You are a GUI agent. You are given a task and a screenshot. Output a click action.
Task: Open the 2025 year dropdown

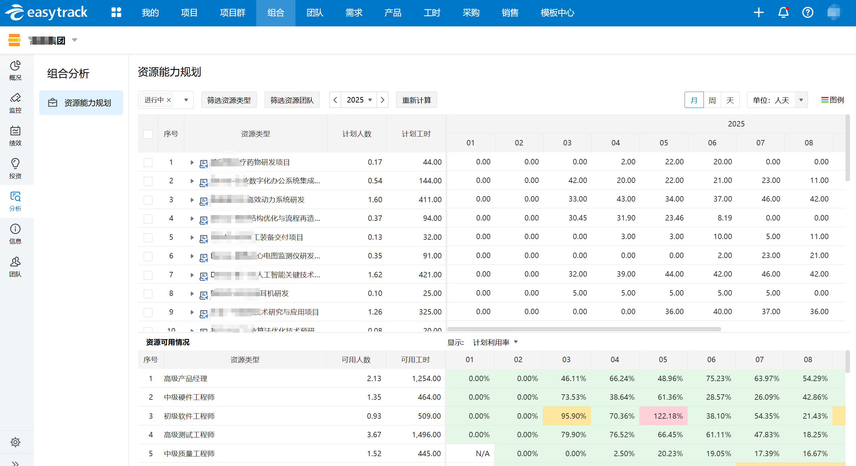coord(359,100)
